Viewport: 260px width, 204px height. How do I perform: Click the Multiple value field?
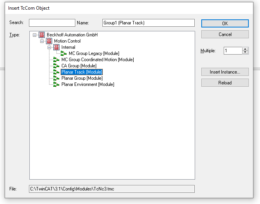[x=233, y=51]
